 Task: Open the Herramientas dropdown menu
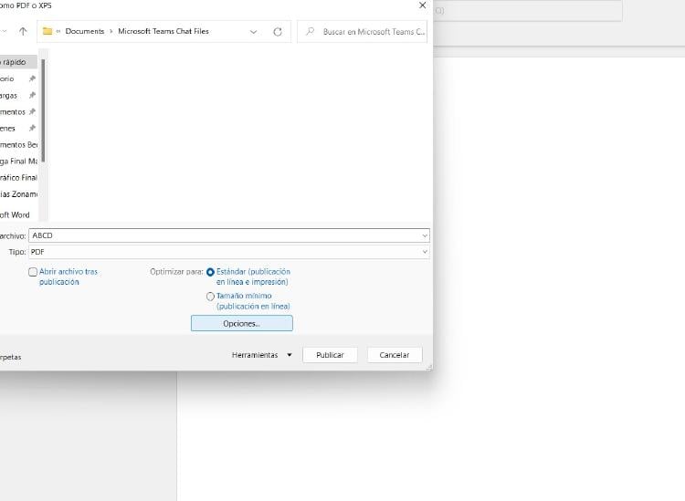pyautogui.click(x=262, y=355)
